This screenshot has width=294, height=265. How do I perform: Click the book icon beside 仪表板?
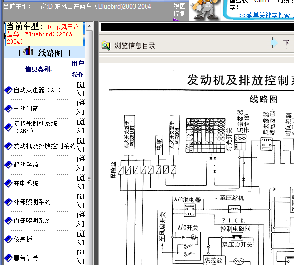tap(9, 239)
